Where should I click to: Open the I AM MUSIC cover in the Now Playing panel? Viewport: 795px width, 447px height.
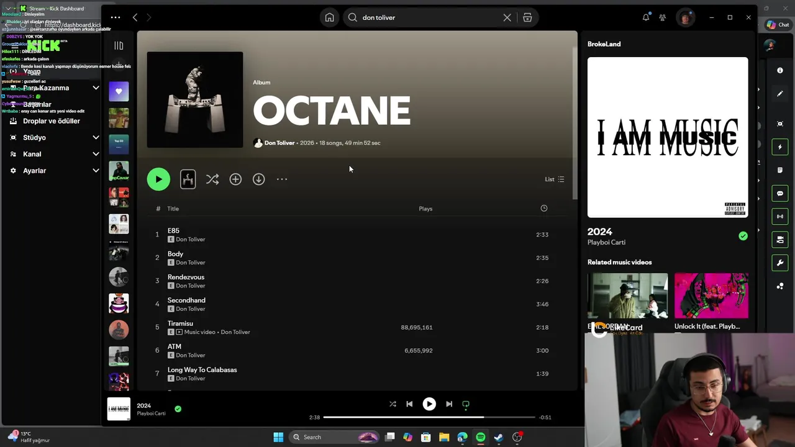[x=668, y=137]
